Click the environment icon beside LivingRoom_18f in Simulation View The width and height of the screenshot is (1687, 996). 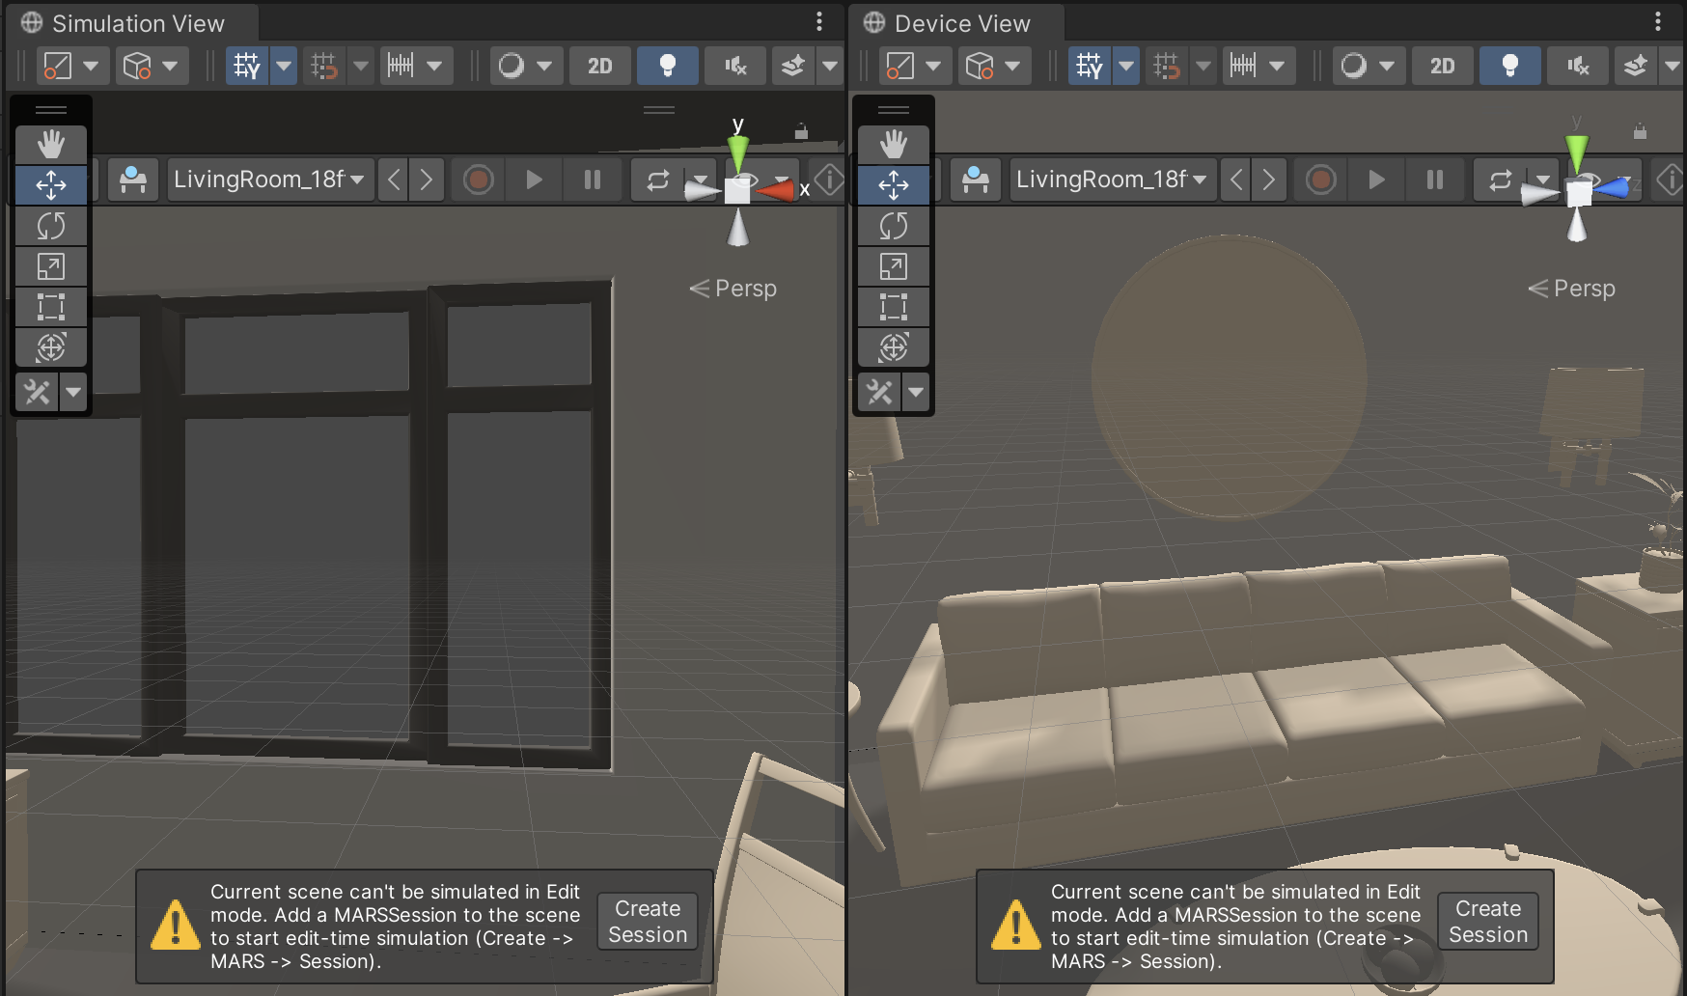tap(133, 180)
